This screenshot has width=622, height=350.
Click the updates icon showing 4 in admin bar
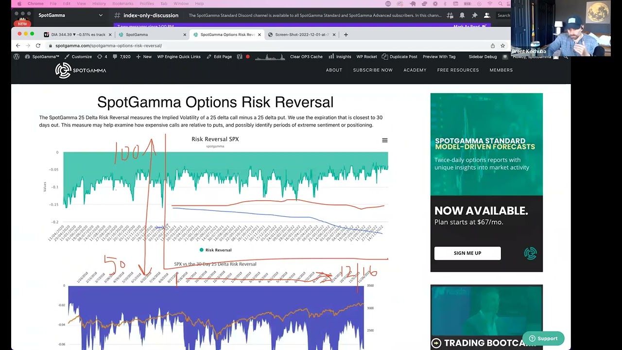(102, 57)
